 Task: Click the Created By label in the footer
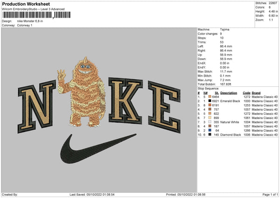10,194
